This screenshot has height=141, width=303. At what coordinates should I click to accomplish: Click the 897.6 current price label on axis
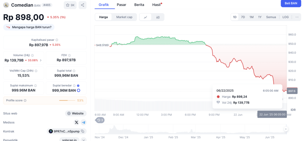292,91
